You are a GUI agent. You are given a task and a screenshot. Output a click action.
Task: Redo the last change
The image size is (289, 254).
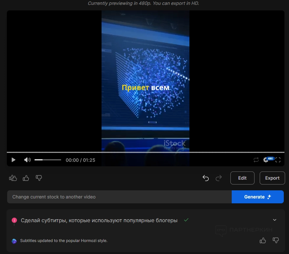click(x=219, y=178)
